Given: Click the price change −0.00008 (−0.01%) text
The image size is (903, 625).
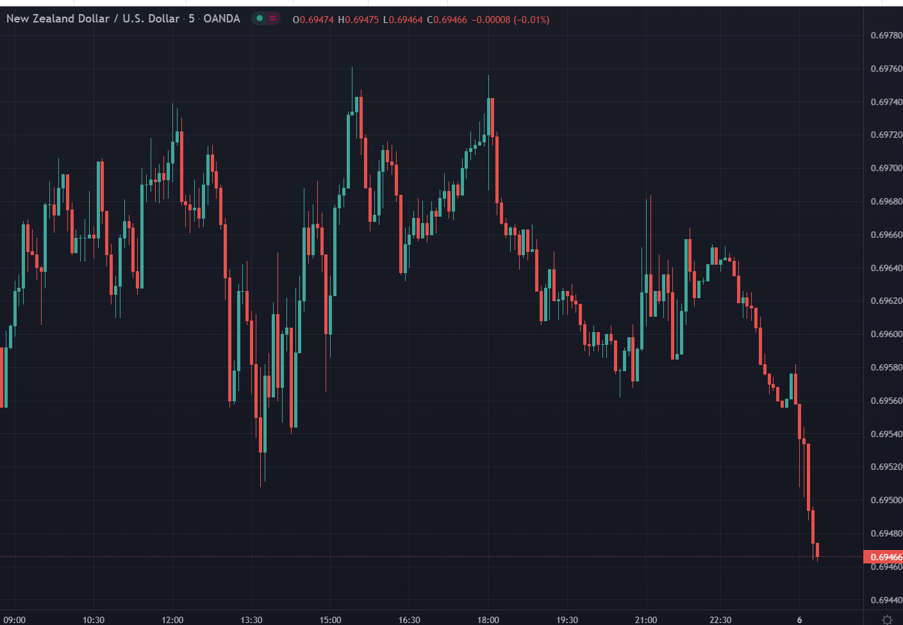Looking at the screenshot, I should 510,20.
